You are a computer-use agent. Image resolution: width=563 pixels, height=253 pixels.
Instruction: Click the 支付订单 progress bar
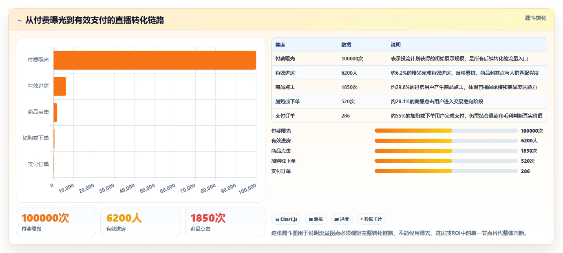[x=446, y=171]
